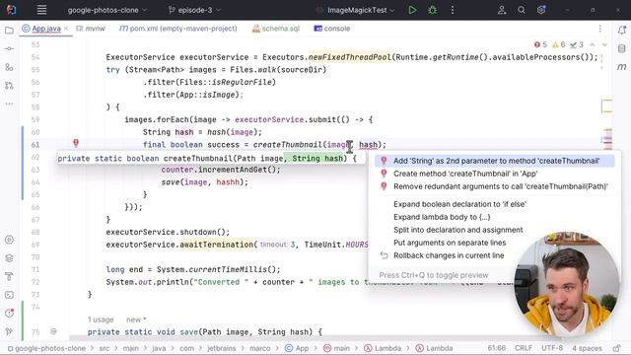Click the App class breadcrumb
The height and width of the screenshot is (355, 631).
click(297, 348)
